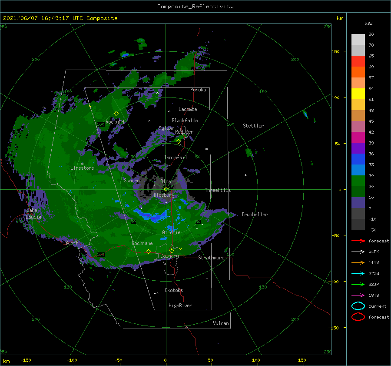The image size is (391, 366).
Task: Click the green 22JP arrow icon
Action: coord(358,284)
